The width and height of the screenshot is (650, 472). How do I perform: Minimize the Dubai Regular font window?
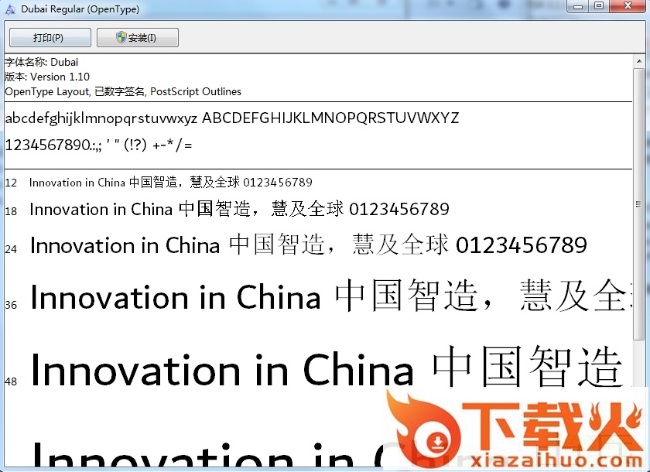point(579,5)
